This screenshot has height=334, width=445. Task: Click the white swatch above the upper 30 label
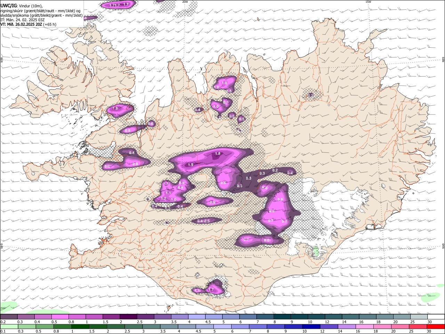tap(435, 317)
